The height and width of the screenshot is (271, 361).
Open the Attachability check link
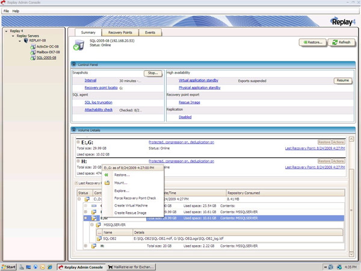[x=99, y=110]
